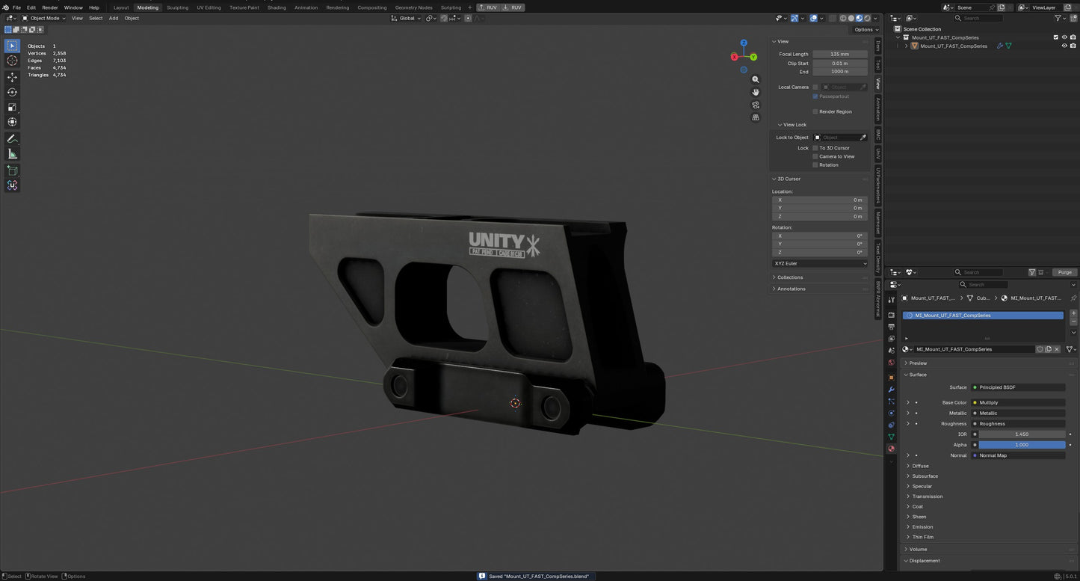Expand the Subsurface section

925,476
